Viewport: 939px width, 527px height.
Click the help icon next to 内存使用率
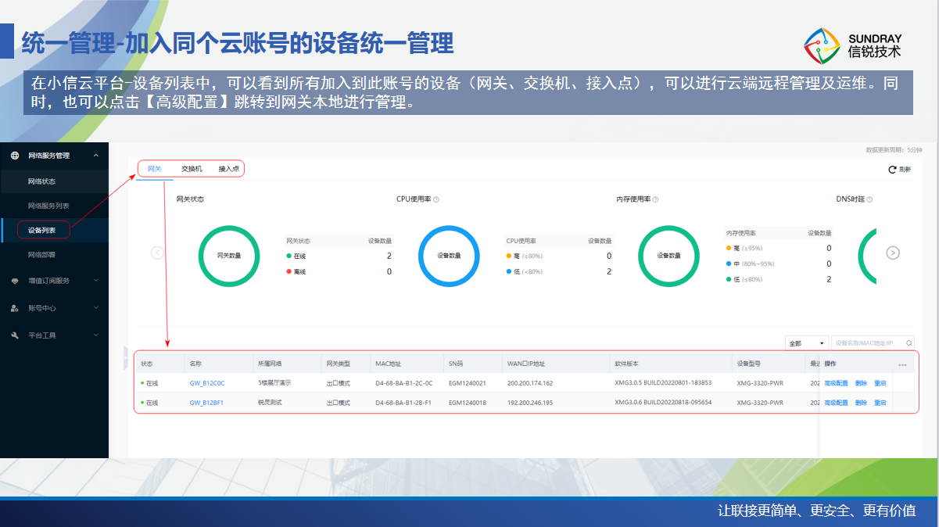656,199
